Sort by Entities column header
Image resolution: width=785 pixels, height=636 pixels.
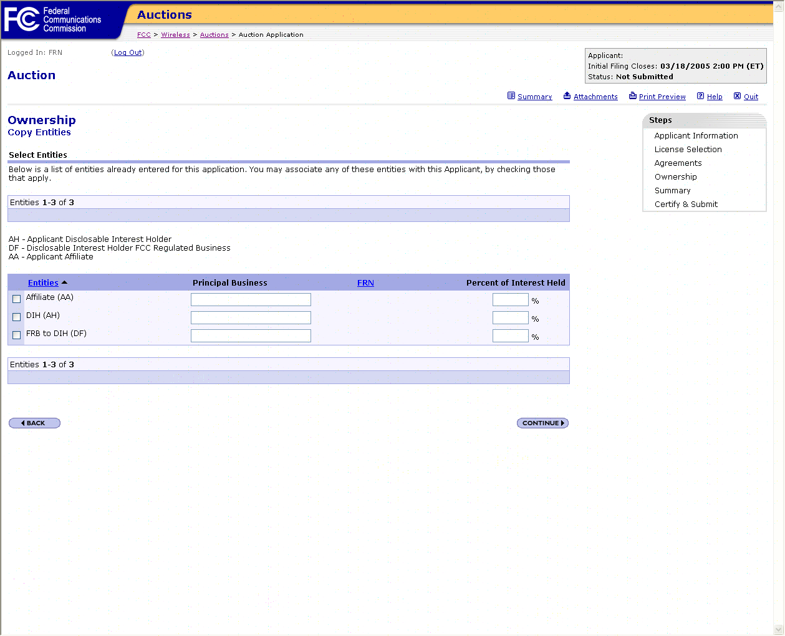click(43, 283)
